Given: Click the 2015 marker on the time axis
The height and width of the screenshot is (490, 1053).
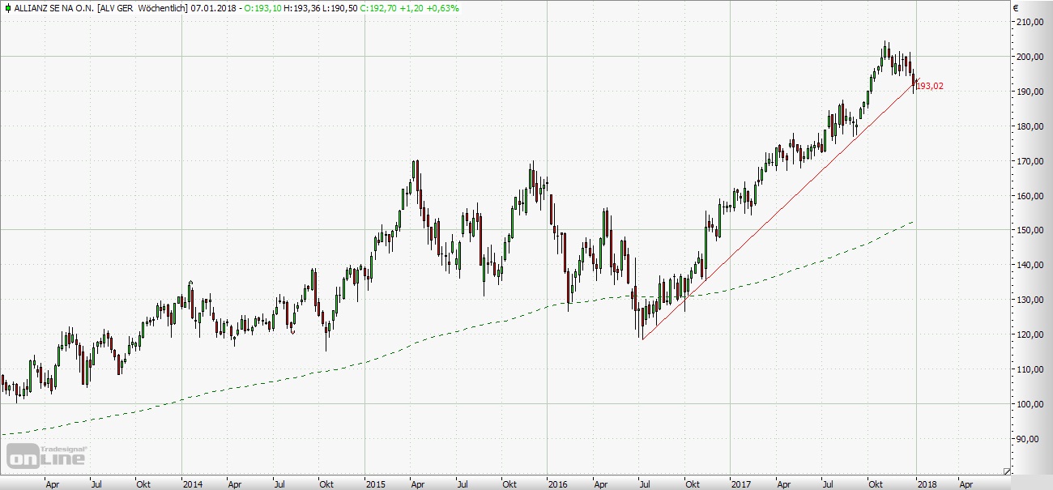Looking at the screenshot, I should pos(375,484).
